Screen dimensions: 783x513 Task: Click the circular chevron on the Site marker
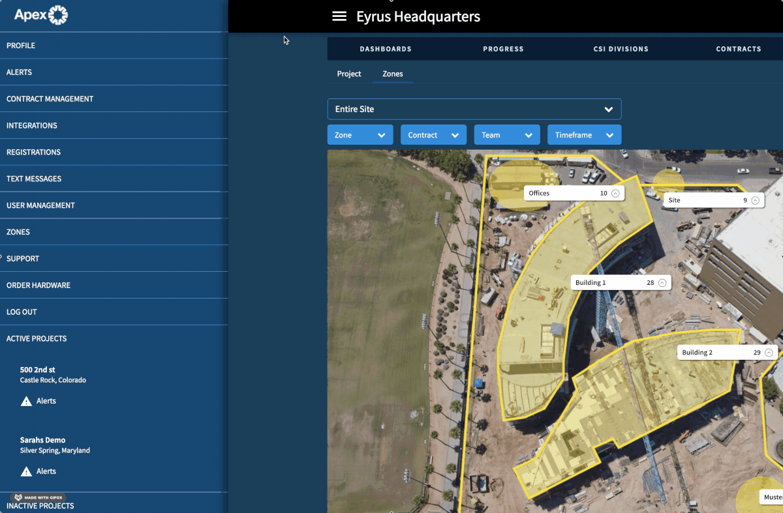[756, 200]
